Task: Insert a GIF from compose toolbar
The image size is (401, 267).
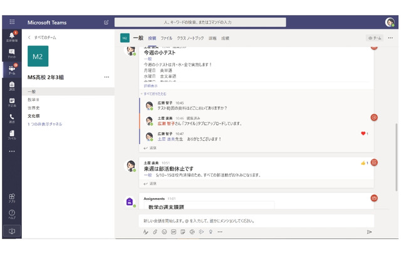Action: (x=174, y=232)
